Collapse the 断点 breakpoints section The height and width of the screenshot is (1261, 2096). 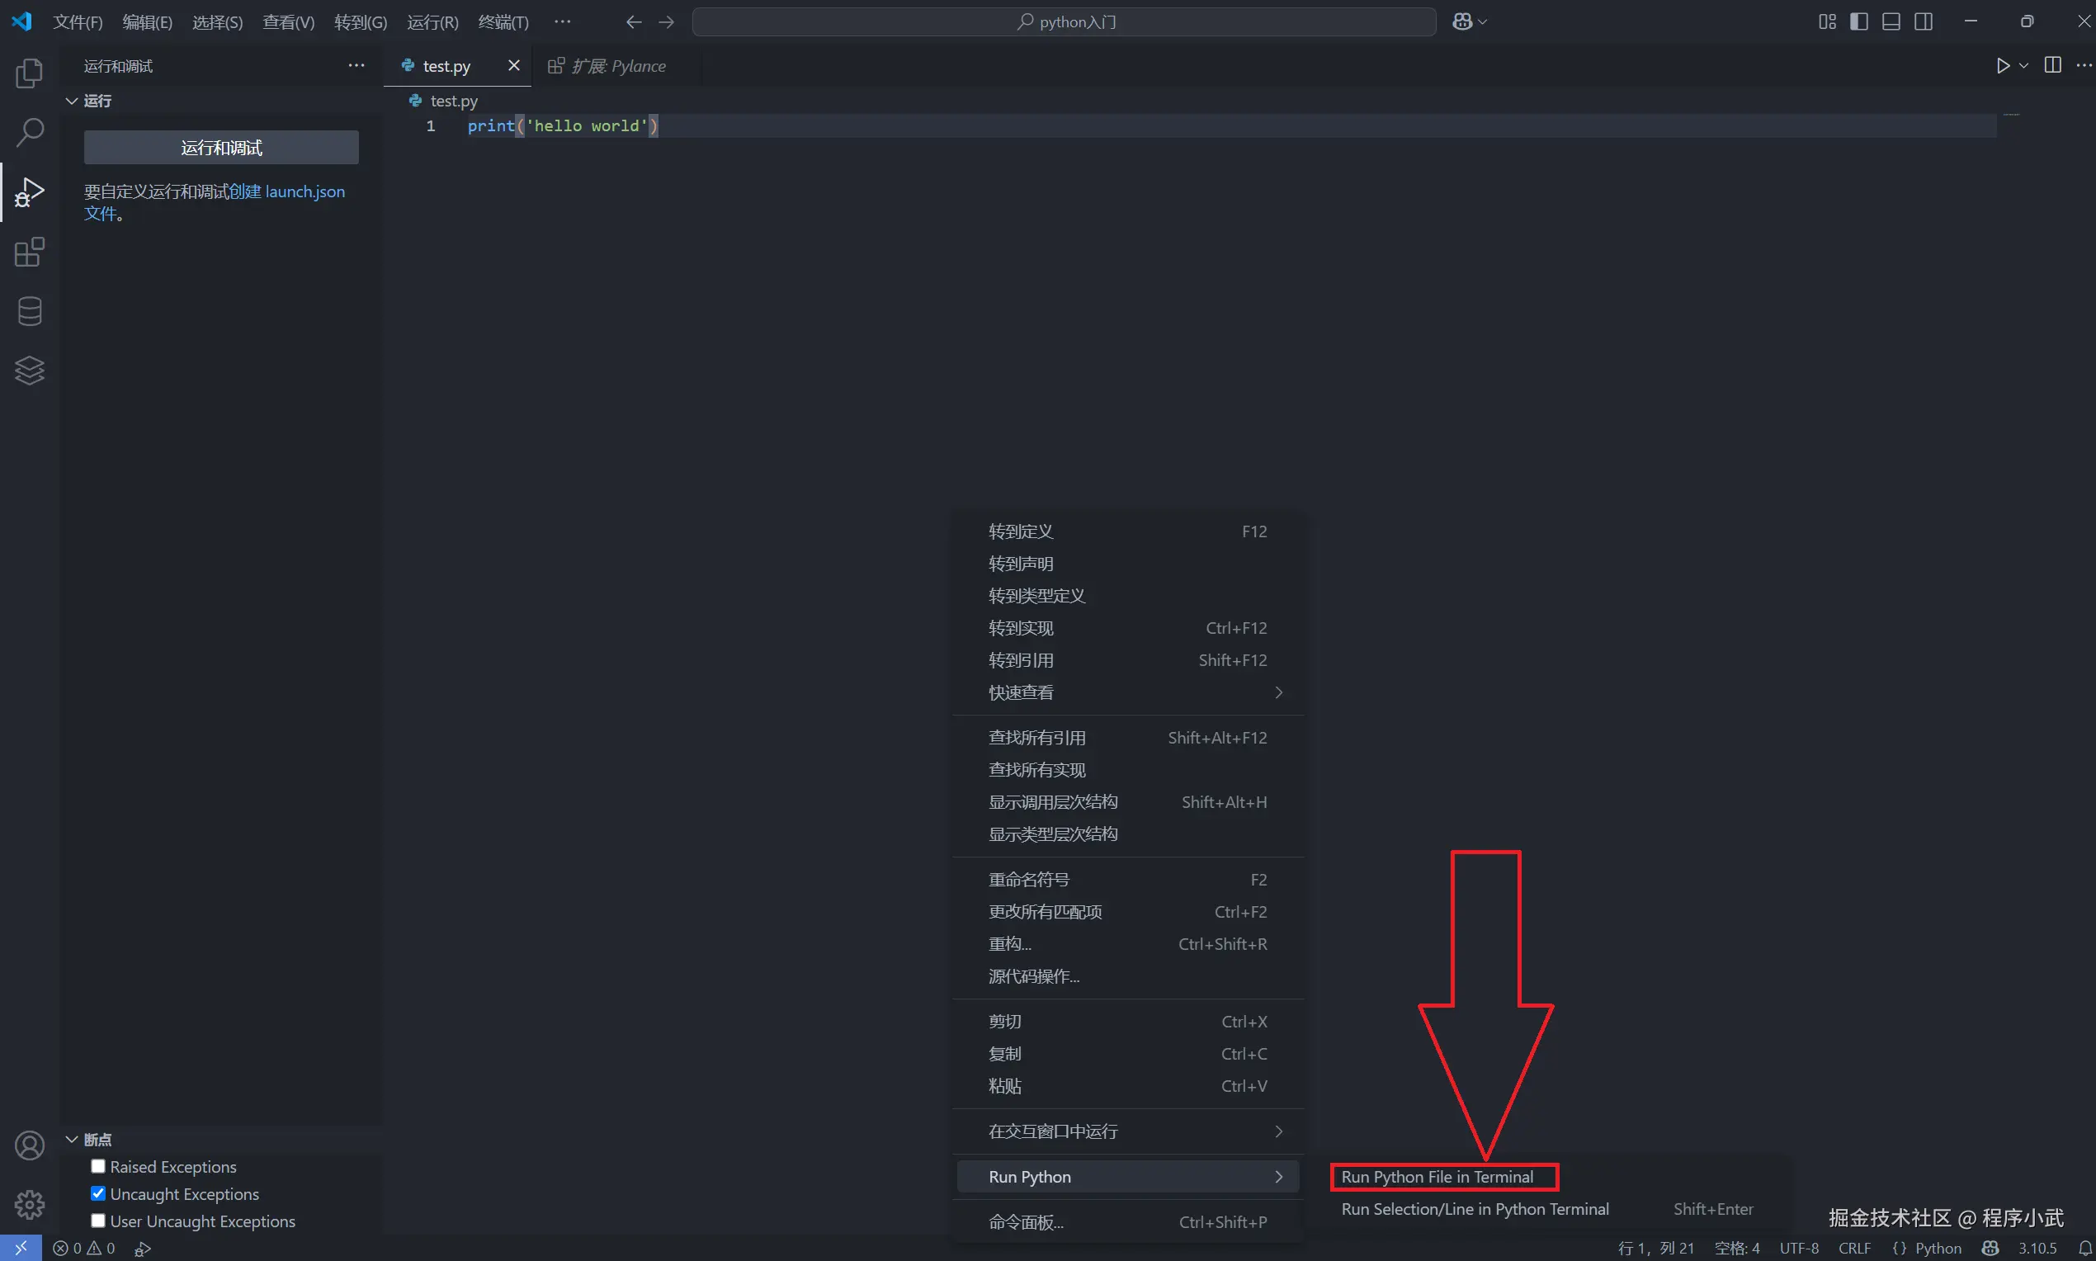tap(73, 1139)
